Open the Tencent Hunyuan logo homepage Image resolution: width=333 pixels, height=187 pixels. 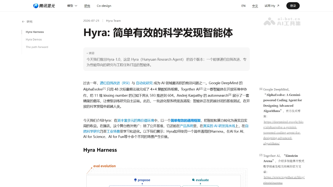tap(44, 6)
